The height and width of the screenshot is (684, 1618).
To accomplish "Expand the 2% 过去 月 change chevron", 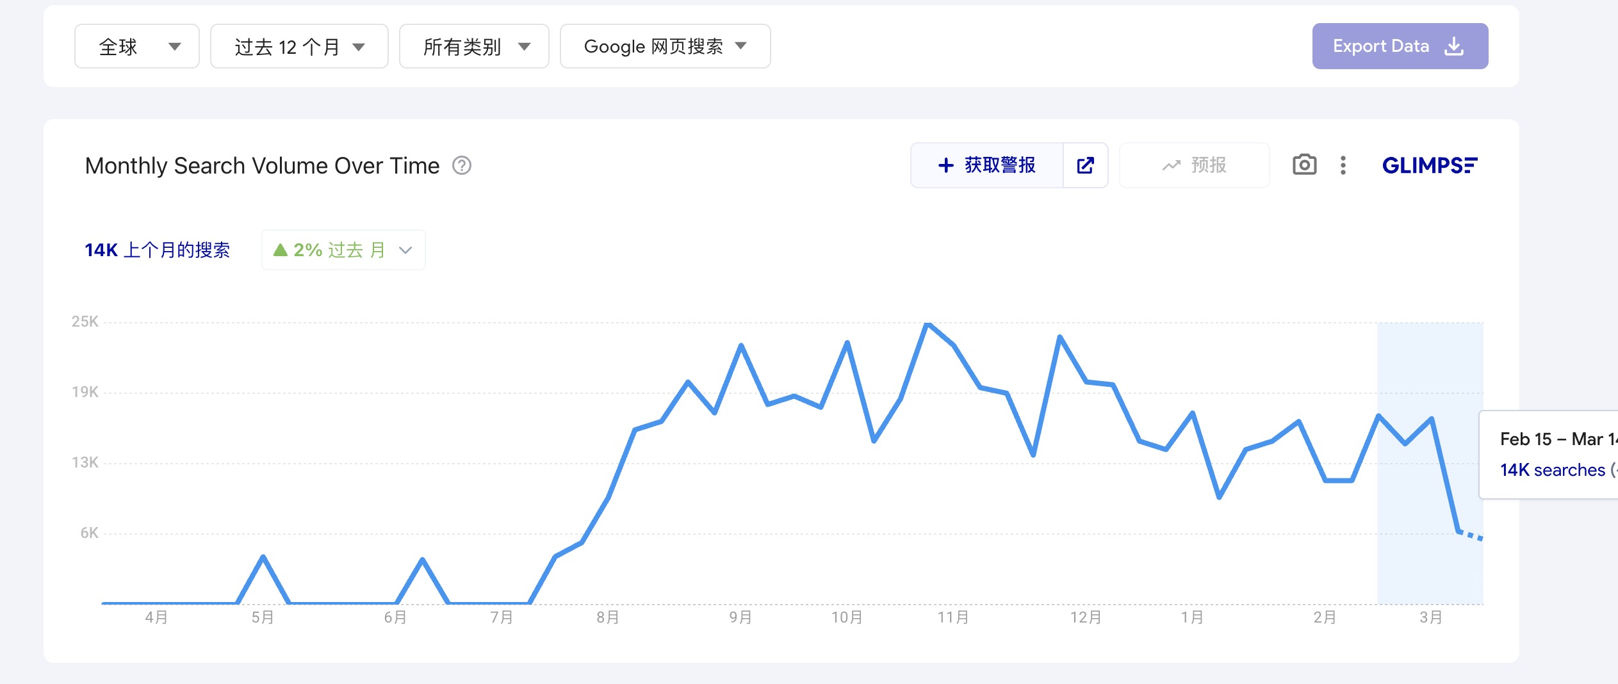I will [x=405, y=250].
